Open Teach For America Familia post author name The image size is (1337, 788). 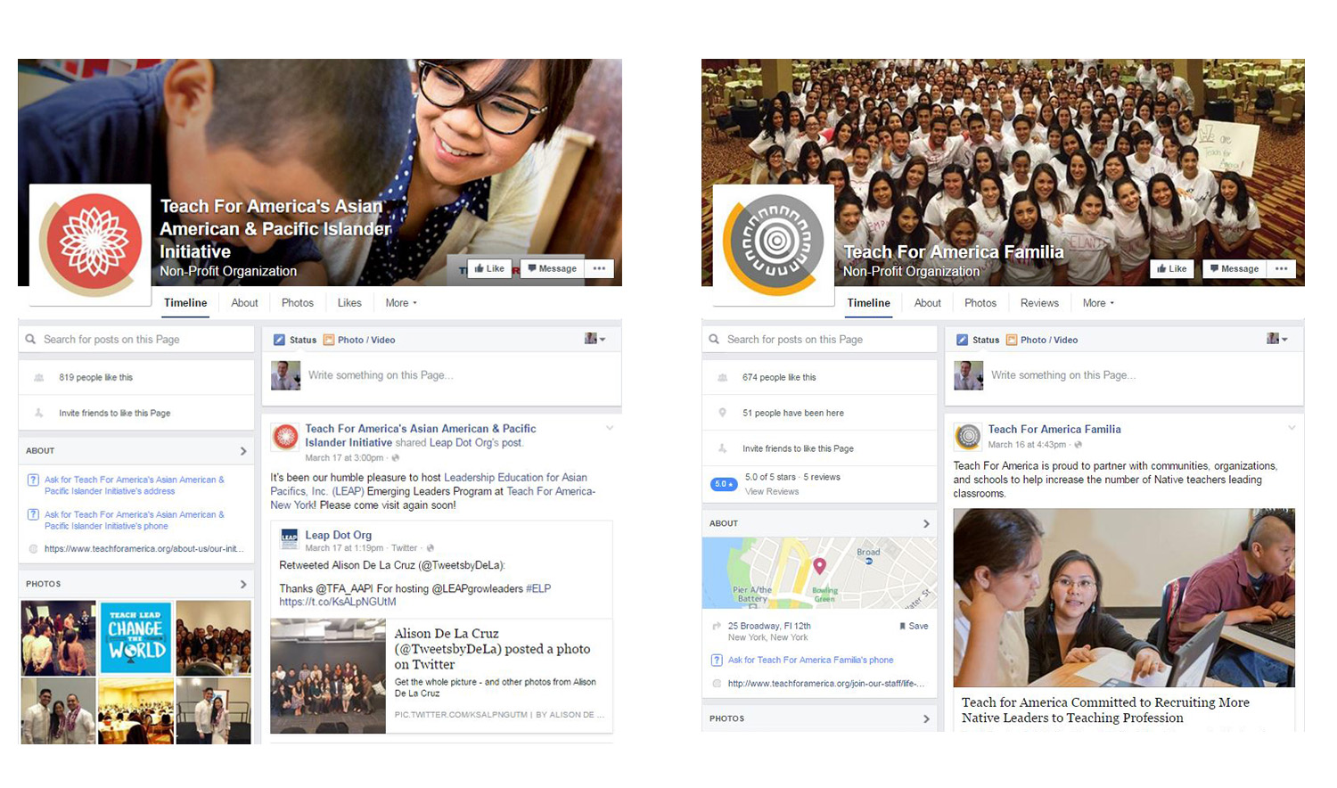tap(1054, 430)
